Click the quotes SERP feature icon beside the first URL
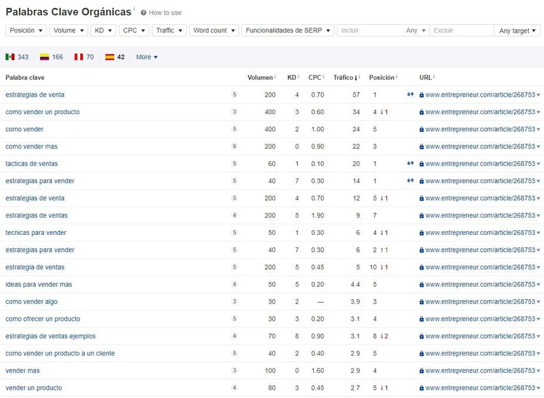This screenshot has width=544, height=398. pos(410,94)
